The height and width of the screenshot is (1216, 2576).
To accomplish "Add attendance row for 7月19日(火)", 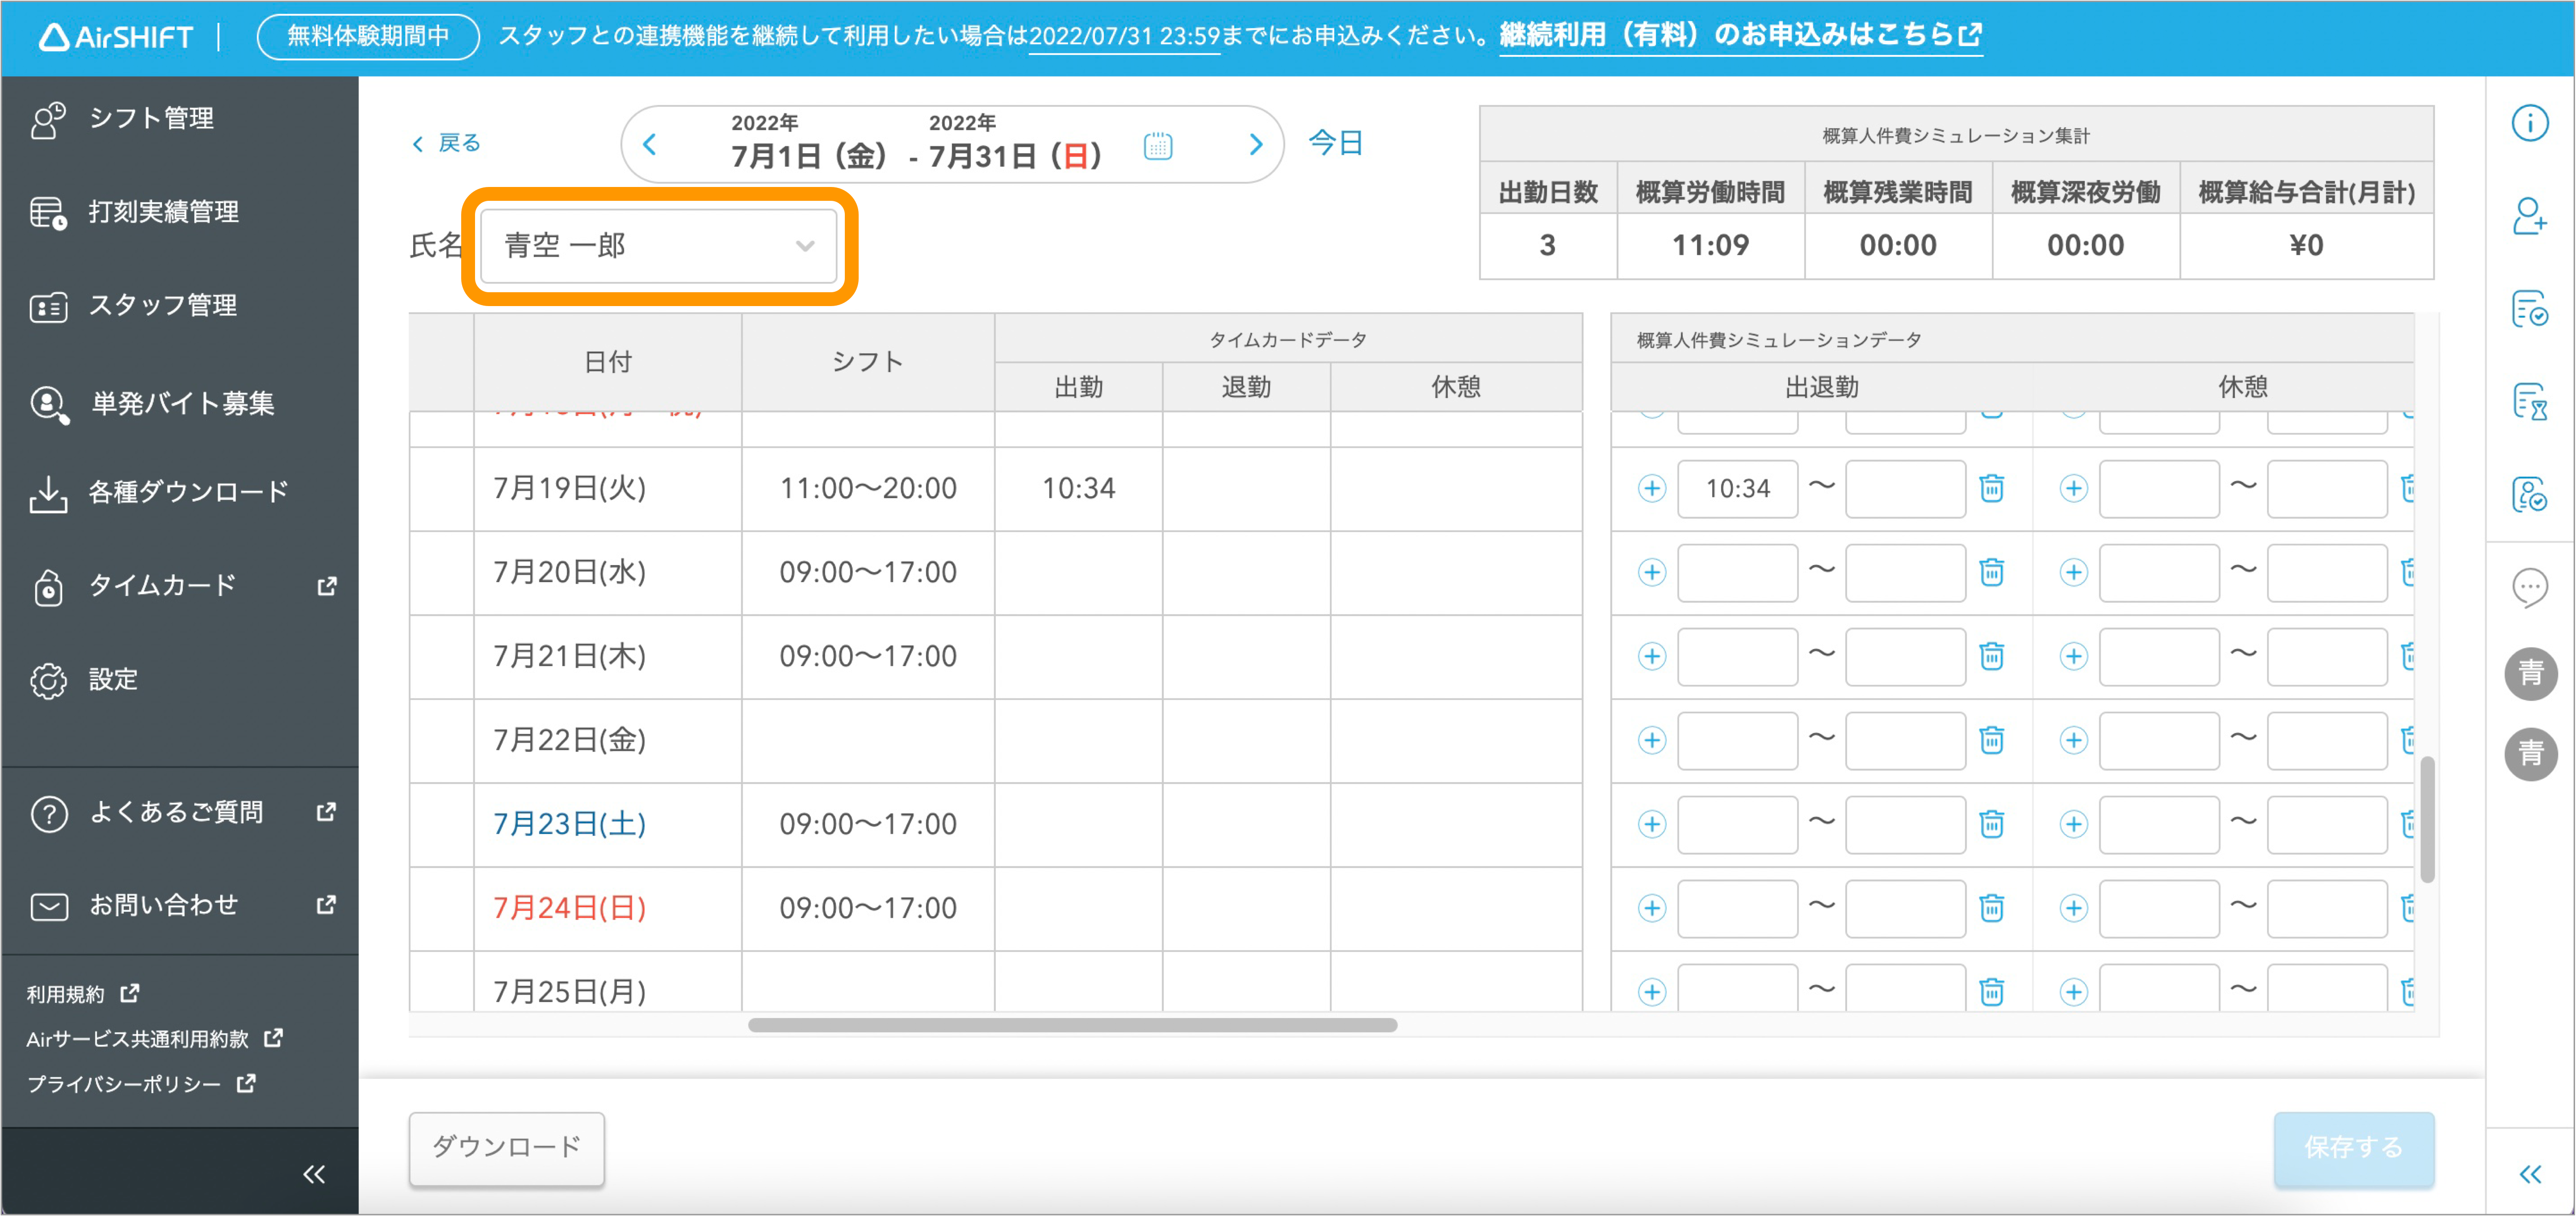I will pos(1652,489).
